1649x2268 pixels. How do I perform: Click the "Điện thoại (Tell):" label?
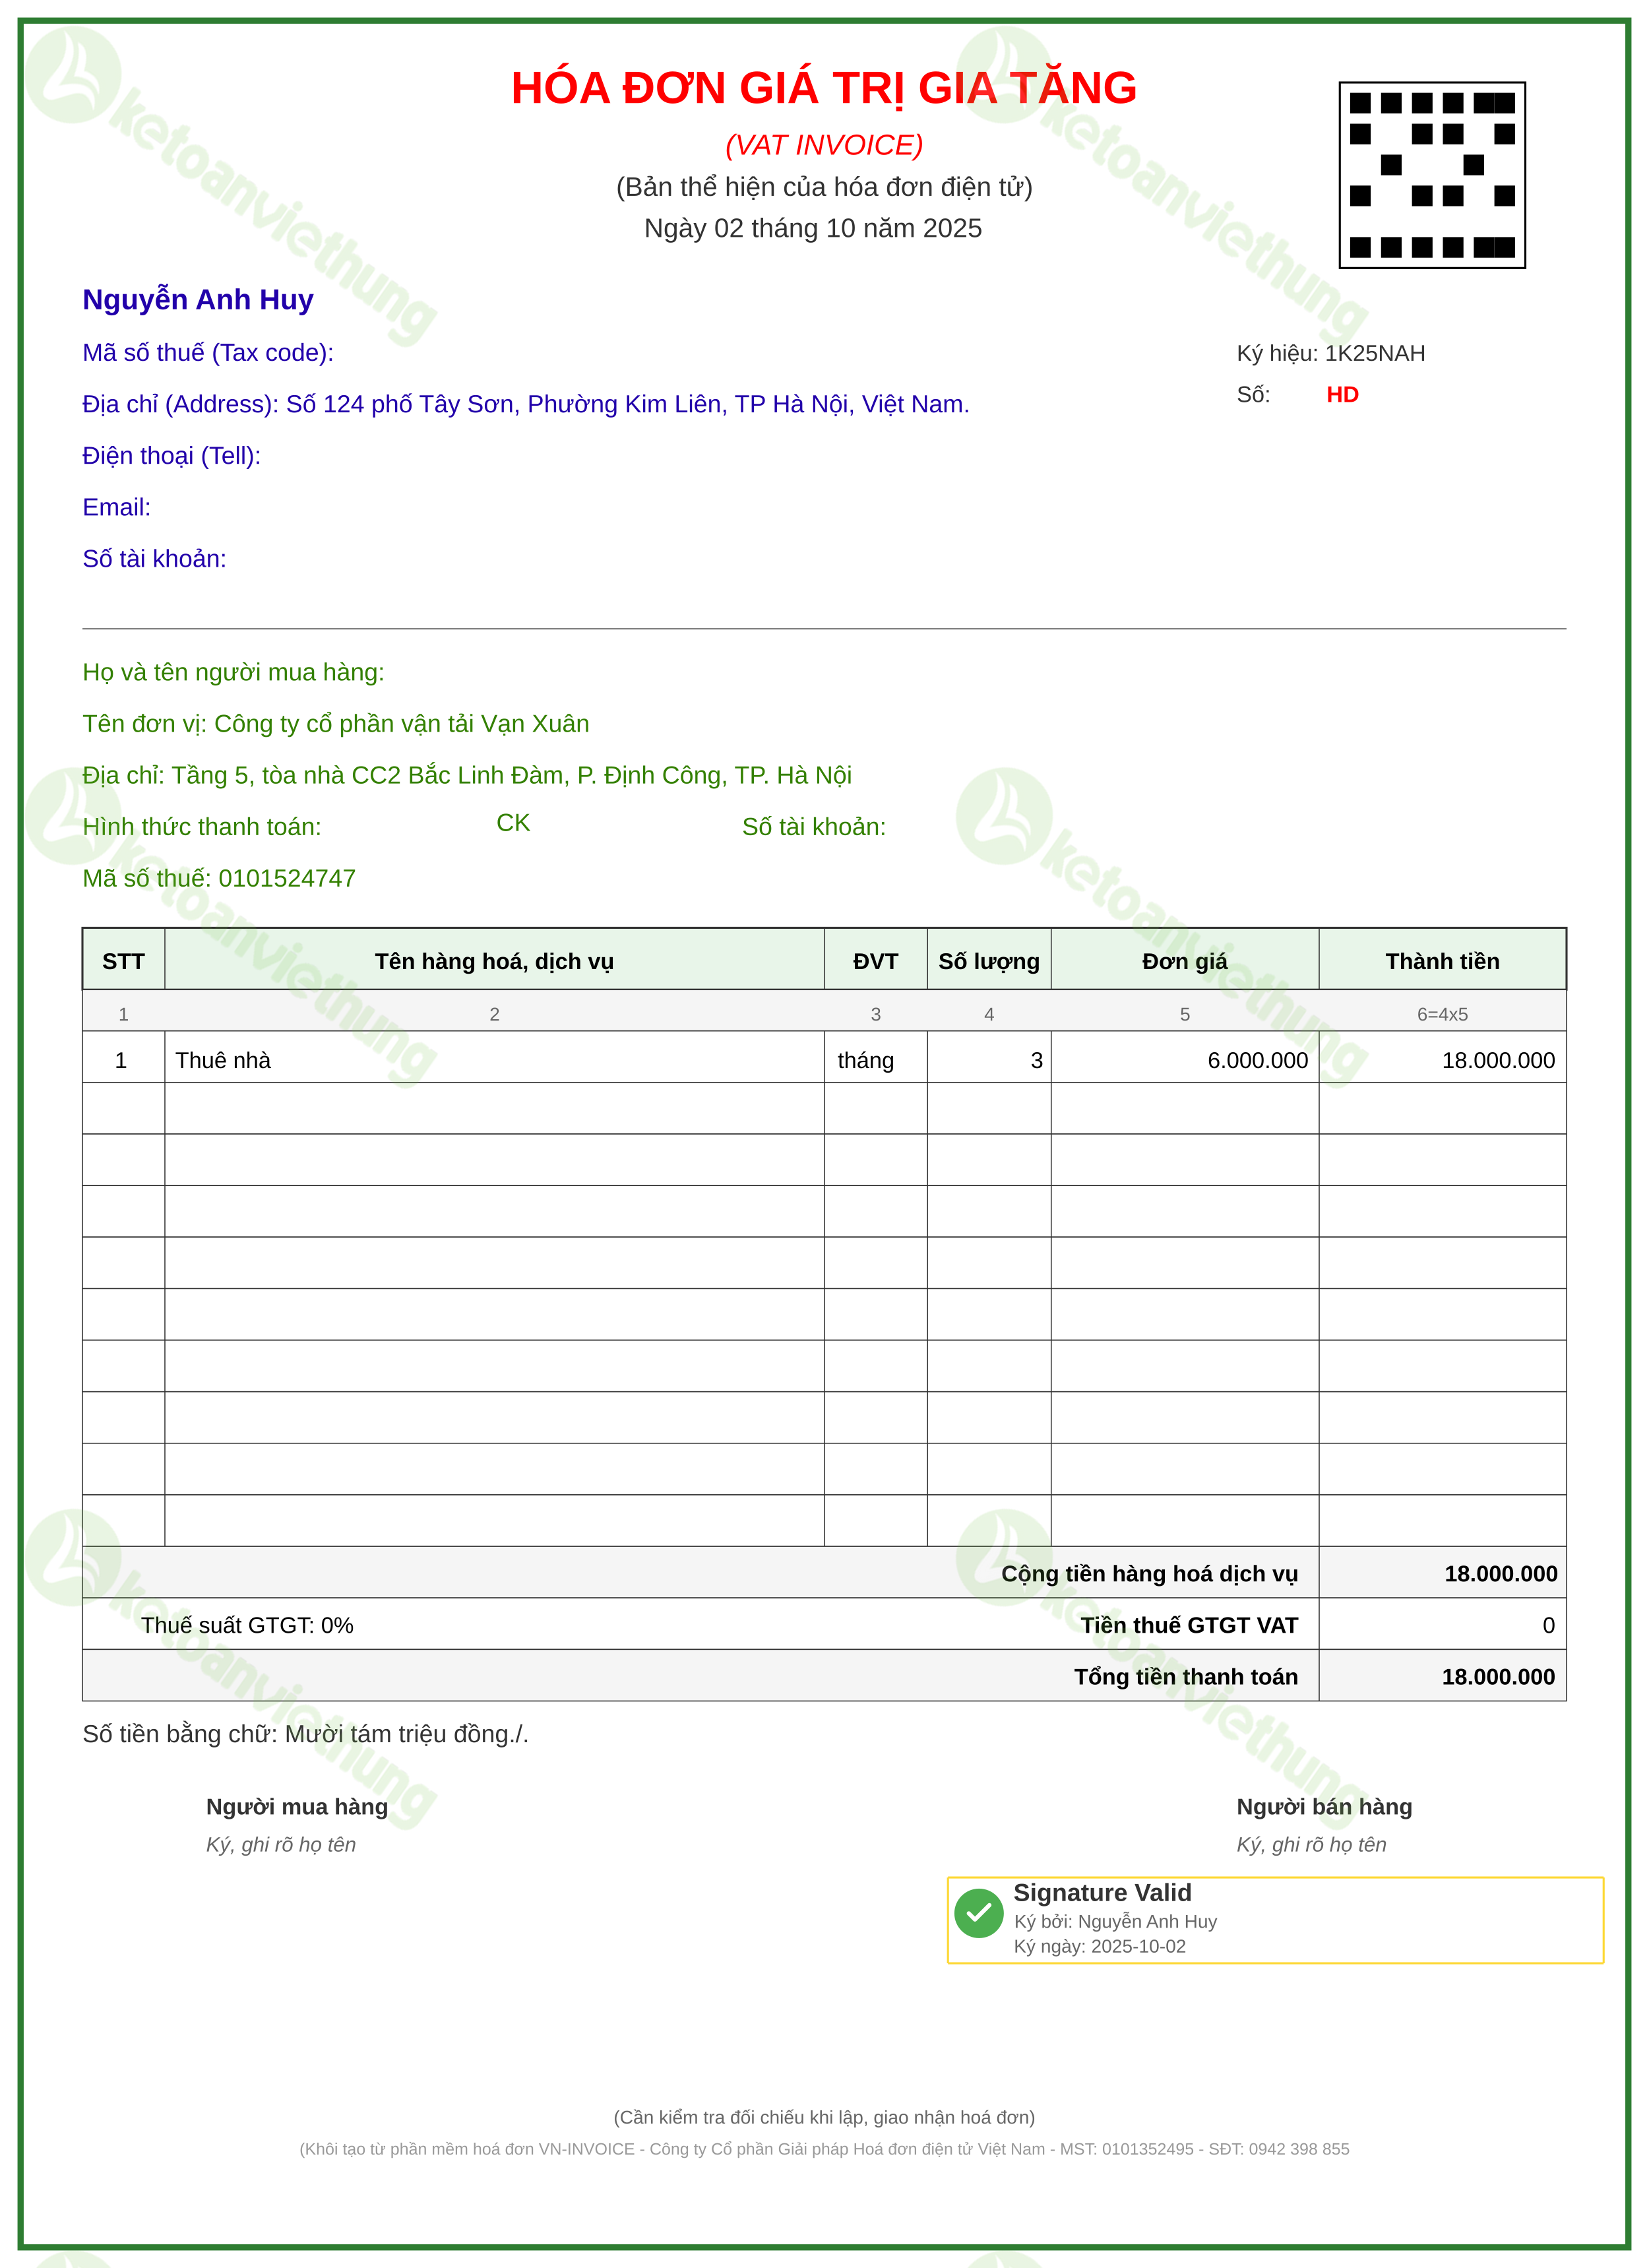pos(172,456)
